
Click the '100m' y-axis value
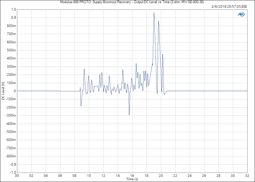(x=12, y=83)
